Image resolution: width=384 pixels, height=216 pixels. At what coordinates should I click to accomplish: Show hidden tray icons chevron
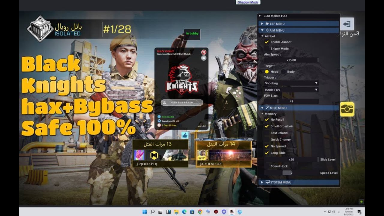[x=325, y=212]
